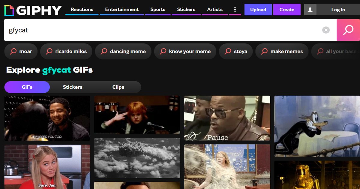This screenshot has height=189, width=360.
Task: Click the Upload button
Action: [258, 10]
